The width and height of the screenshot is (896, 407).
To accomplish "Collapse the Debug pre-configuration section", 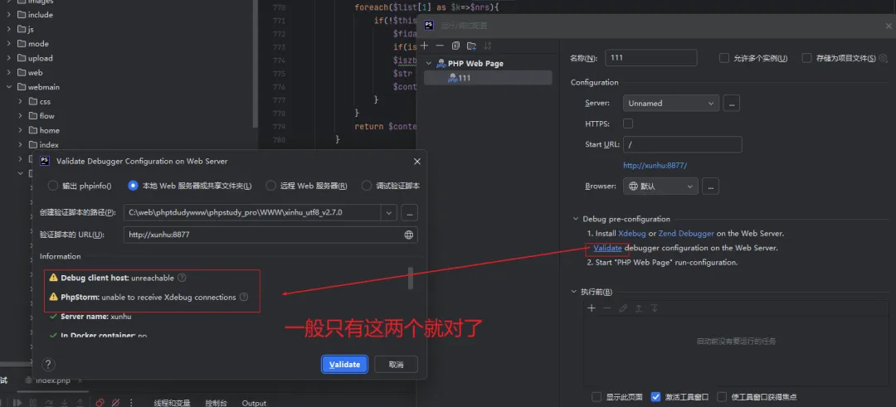I will (x=575, y=219).
